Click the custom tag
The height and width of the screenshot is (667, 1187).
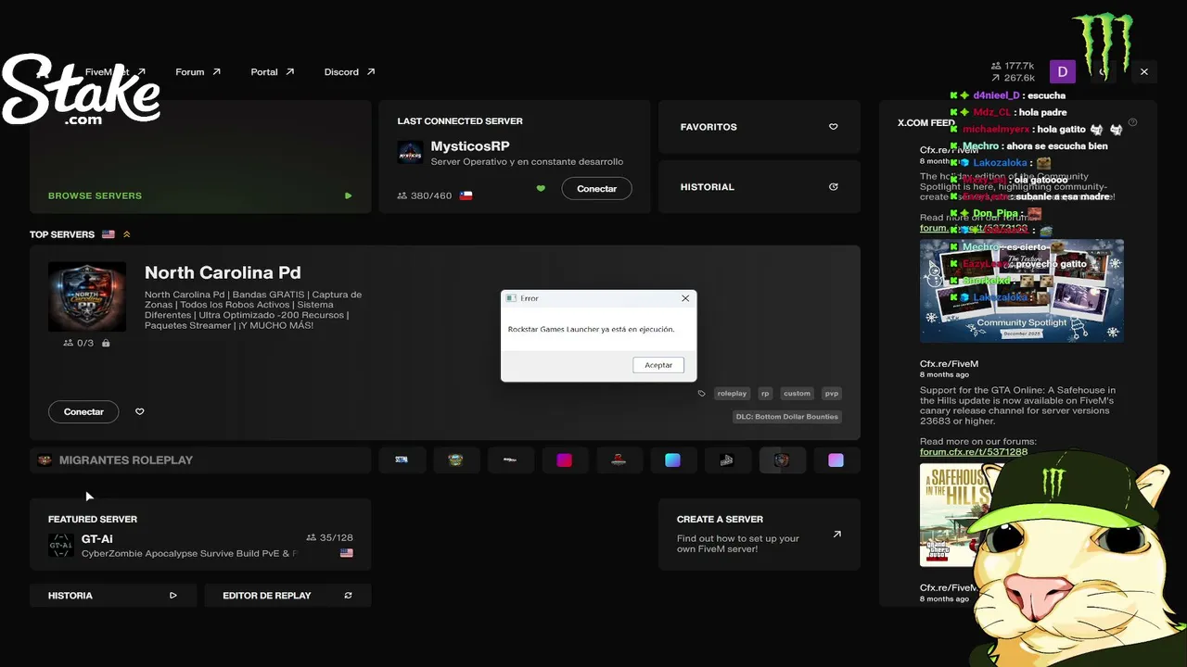click(x=797, y=393)
